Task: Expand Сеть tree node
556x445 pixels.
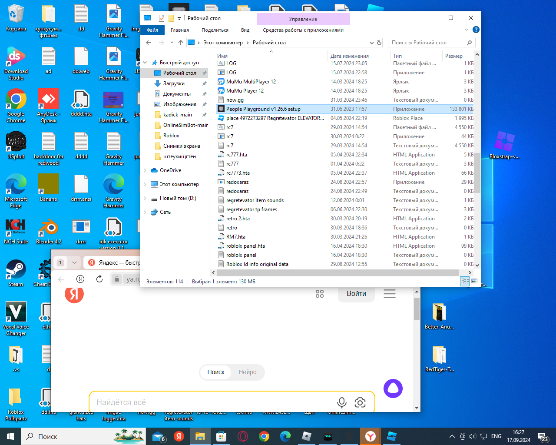Action: pos(146,212)
